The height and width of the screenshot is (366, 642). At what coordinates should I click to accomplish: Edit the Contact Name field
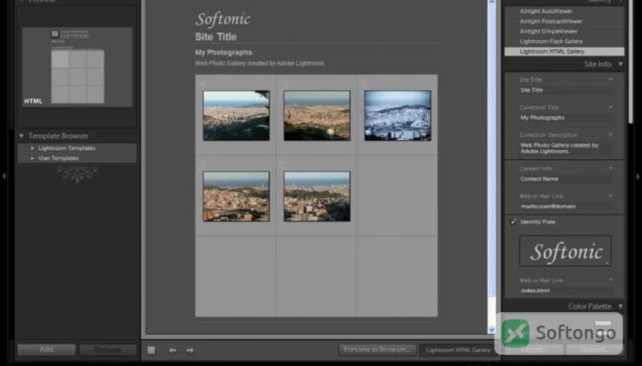[x=565, y=179]
